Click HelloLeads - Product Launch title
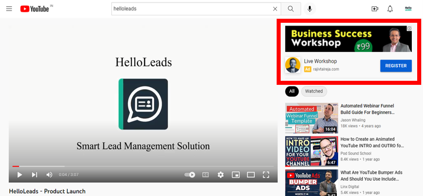Viewport: 423px width, 196px height. click(x=47, y=191)
